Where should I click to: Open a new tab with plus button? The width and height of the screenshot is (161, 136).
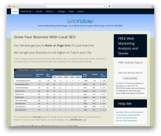153,7
